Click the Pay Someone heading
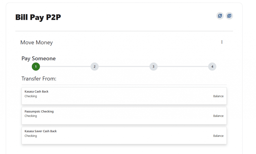The image size is (256, 154). (38, 58)
